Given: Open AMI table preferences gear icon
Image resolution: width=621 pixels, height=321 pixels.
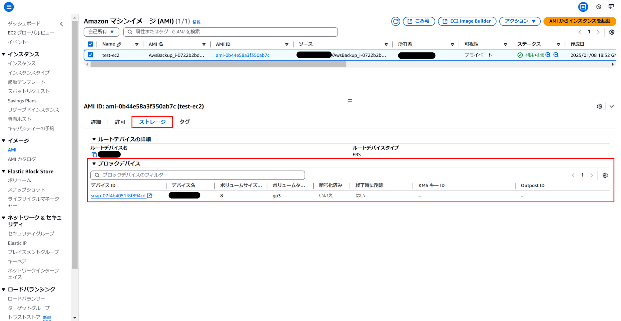Looking at the screenshot, I should tap(612, 32).
